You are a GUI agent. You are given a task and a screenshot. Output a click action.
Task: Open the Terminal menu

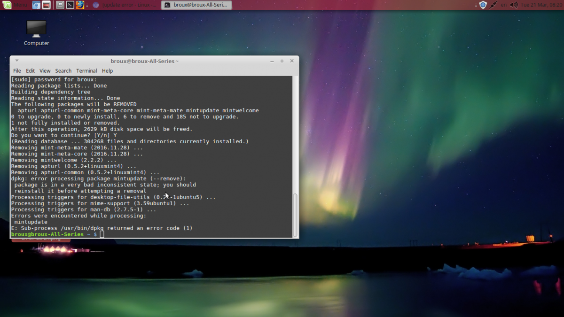pos(86,71)
